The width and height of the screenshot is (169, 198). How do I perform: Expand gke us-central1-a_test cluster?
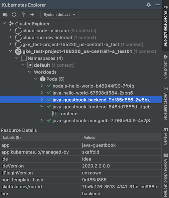[11, 44]
